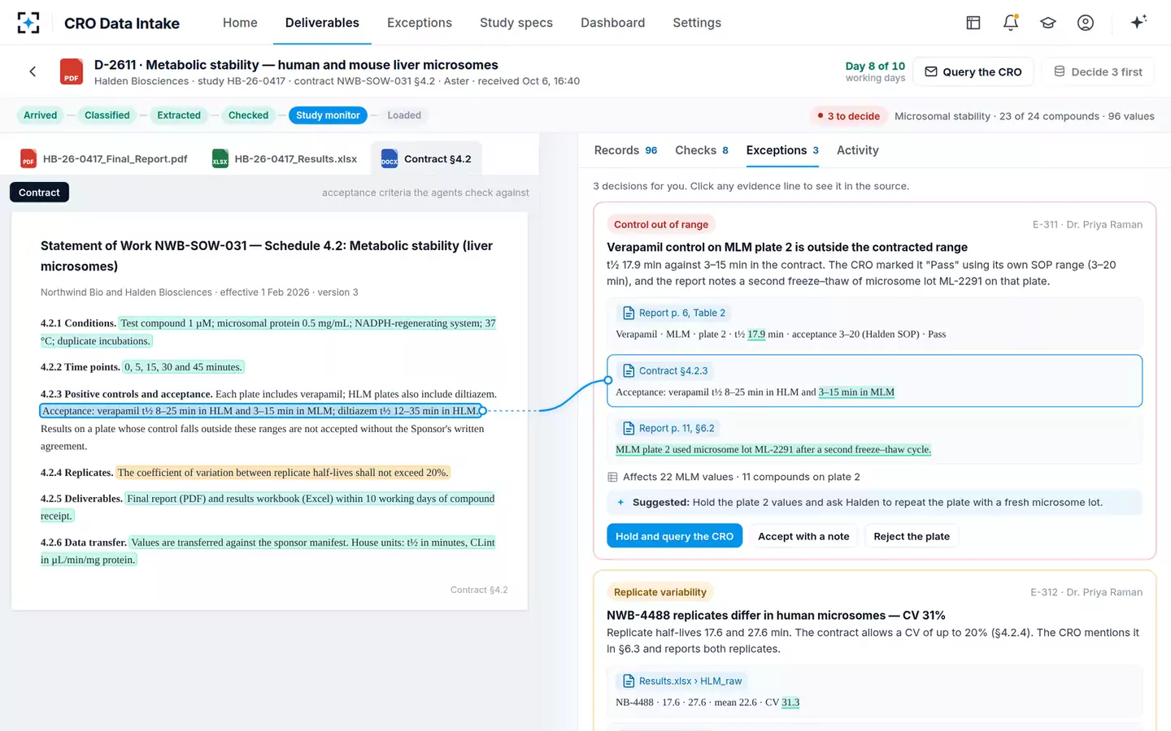Image resolution: width=1171 pixels, height=731 pixels.
Task: Click the highlighted 4.2.4 Replicates clause
Action: [x=283, y=473]
